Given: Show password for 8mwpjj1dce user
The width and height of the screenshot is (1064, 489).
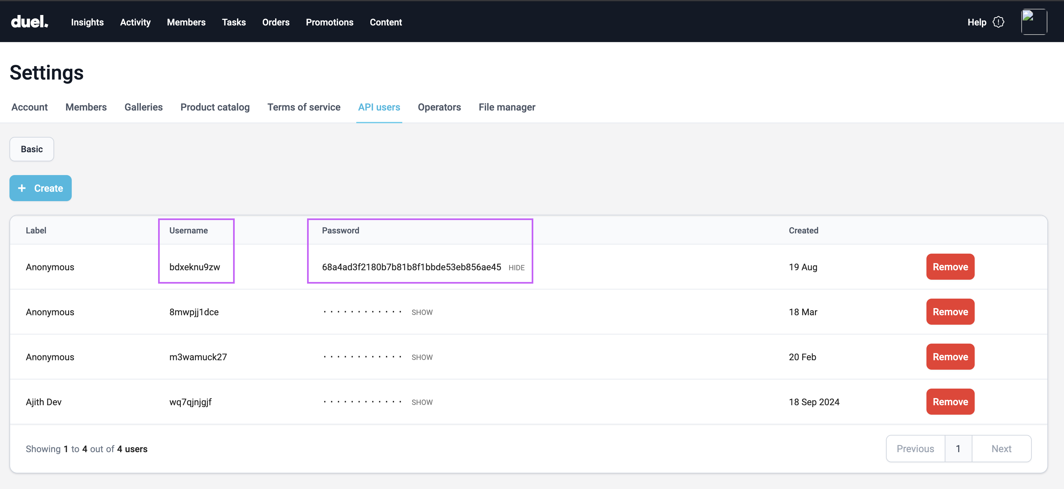Looking at the screenshot, I should (422, 312).
